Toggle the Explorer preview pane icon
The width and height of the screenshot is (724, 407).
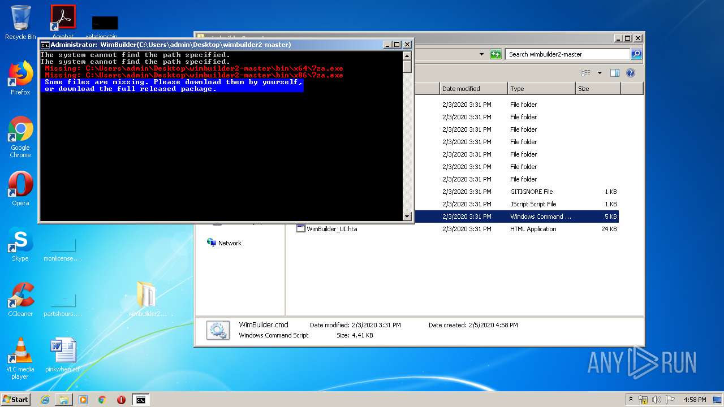tap(615, 73)
